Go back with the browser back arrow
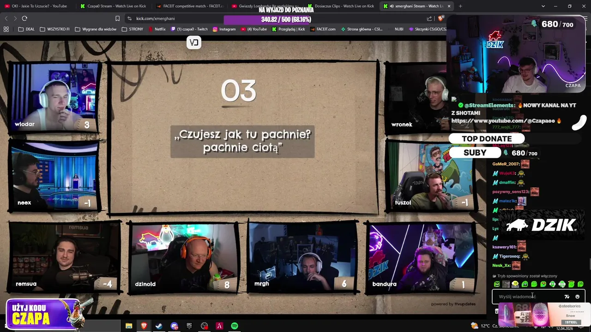Screen dimensions: 591x332 [x=6, y=18]
